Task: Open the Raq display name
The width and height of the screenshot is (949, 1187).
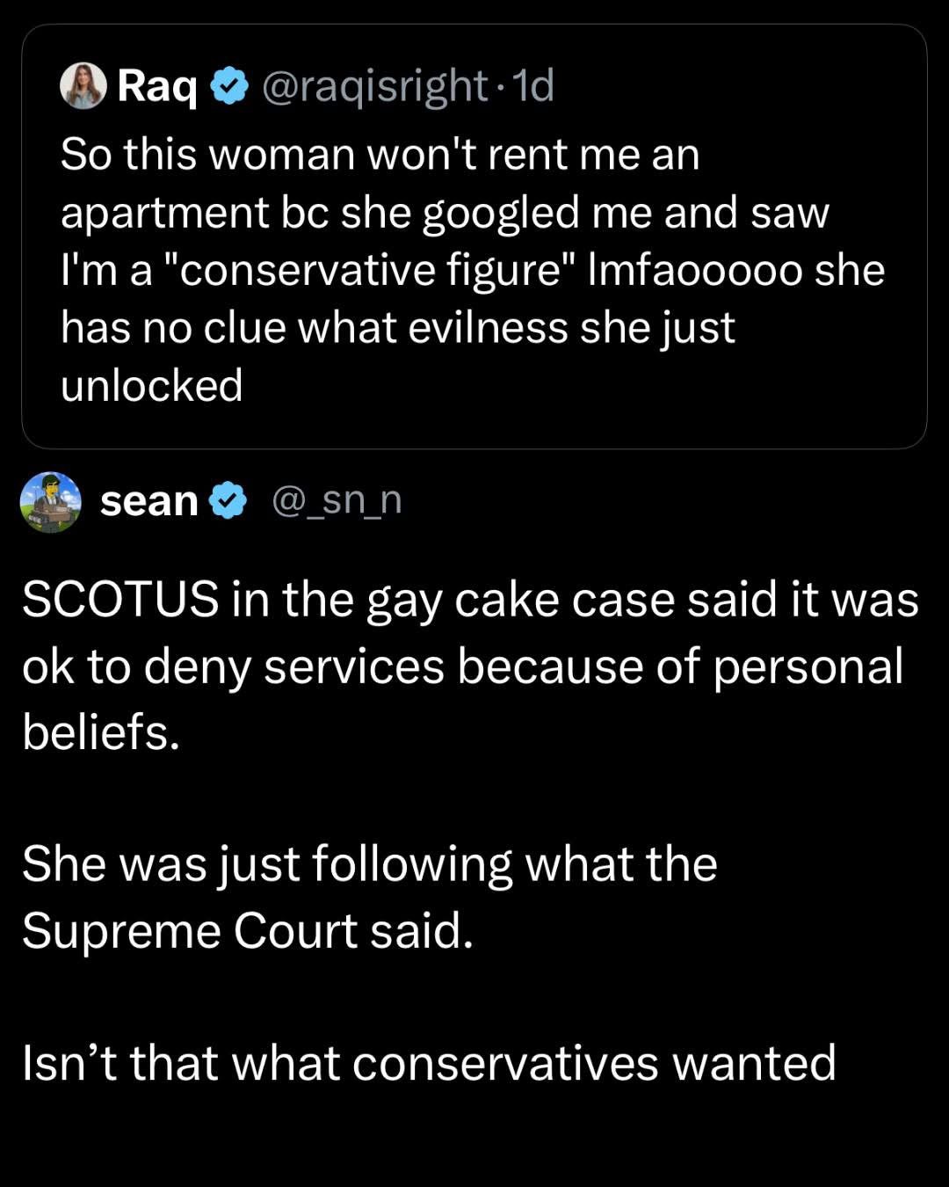Action: (x=157, y=86)
